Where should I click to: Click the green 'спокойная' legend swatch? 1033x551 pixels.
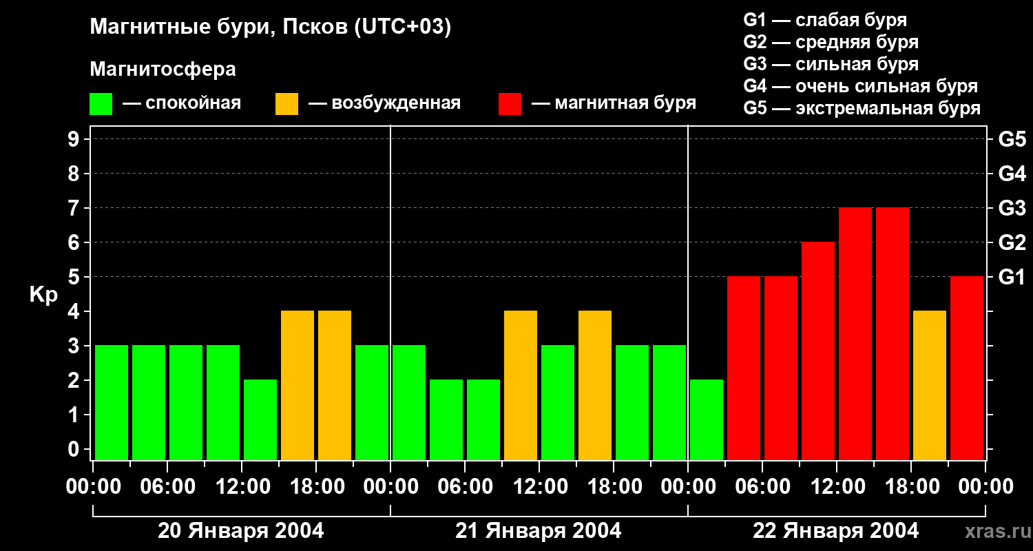(x=101, y=104)
